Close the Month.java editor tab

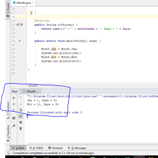[33, 3]
